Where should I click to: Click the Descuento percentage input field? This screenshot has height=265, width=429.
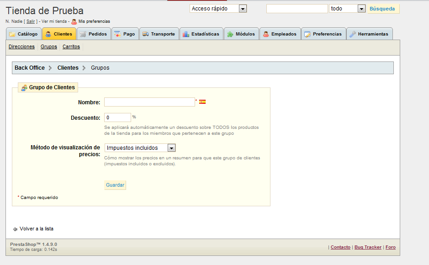pyautogui.click(x=117, y=117)
